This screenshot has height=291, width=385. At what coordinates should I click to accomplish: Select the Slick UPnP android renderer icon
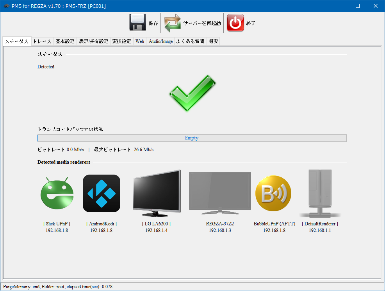coord(57,194)
